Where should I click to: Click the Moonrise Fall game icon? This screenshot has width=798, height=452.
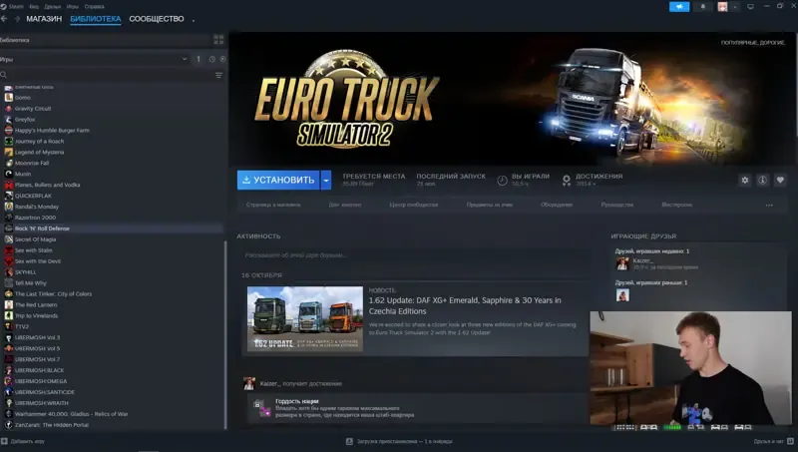(x=9, y=163)
